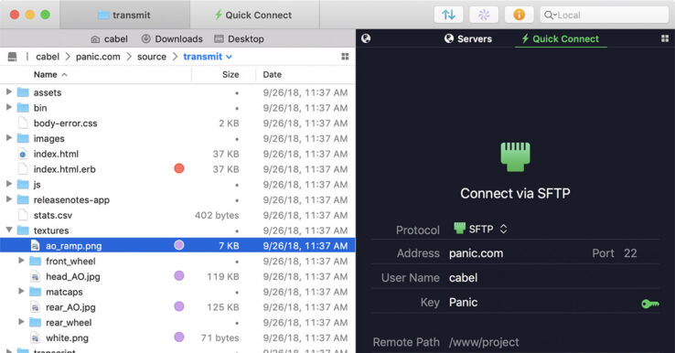The height and width of the screenshot is (353, 675).
Task: Click the purple tag on head_AO.jpg
Action: [x=179, y=276]
